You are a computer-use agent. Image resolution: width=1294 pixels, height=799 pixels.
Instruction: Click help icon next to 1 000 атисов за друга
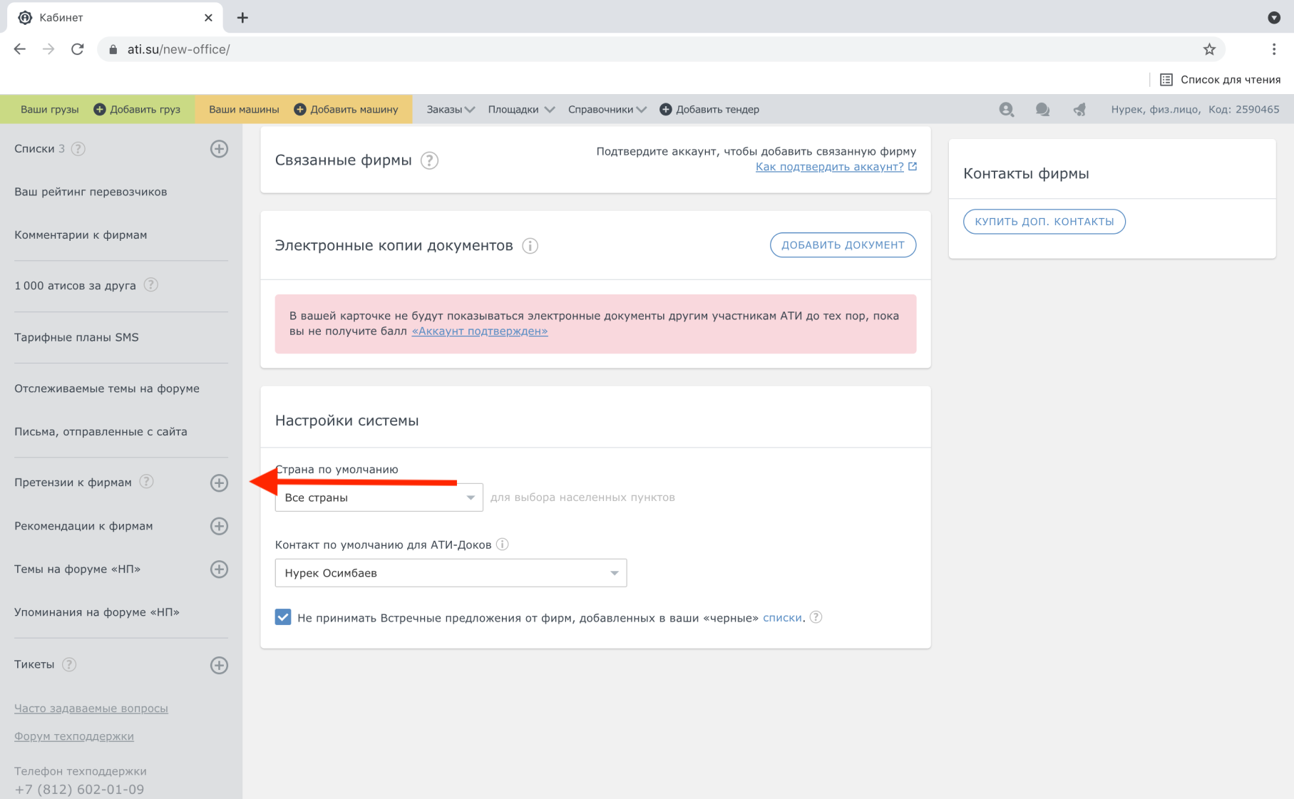150,285
